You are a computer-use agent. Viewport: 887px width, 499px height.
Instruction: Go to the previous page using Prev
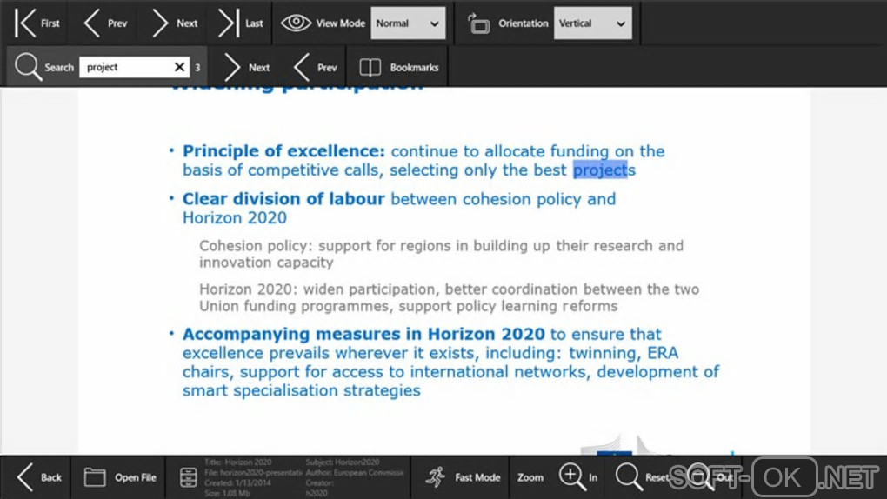pyautogui.click(x=106, y=23)
